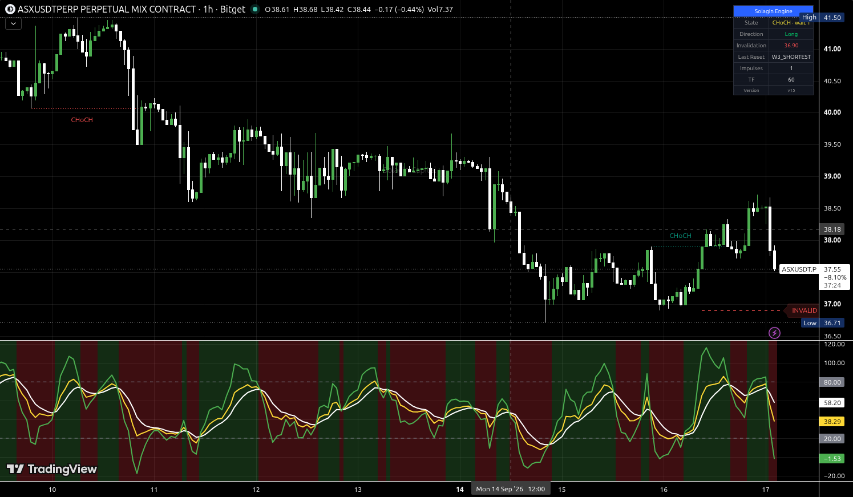Click the 20.00 indicator level label
Screen dimensions: 853x497
[x=832, y=439]
